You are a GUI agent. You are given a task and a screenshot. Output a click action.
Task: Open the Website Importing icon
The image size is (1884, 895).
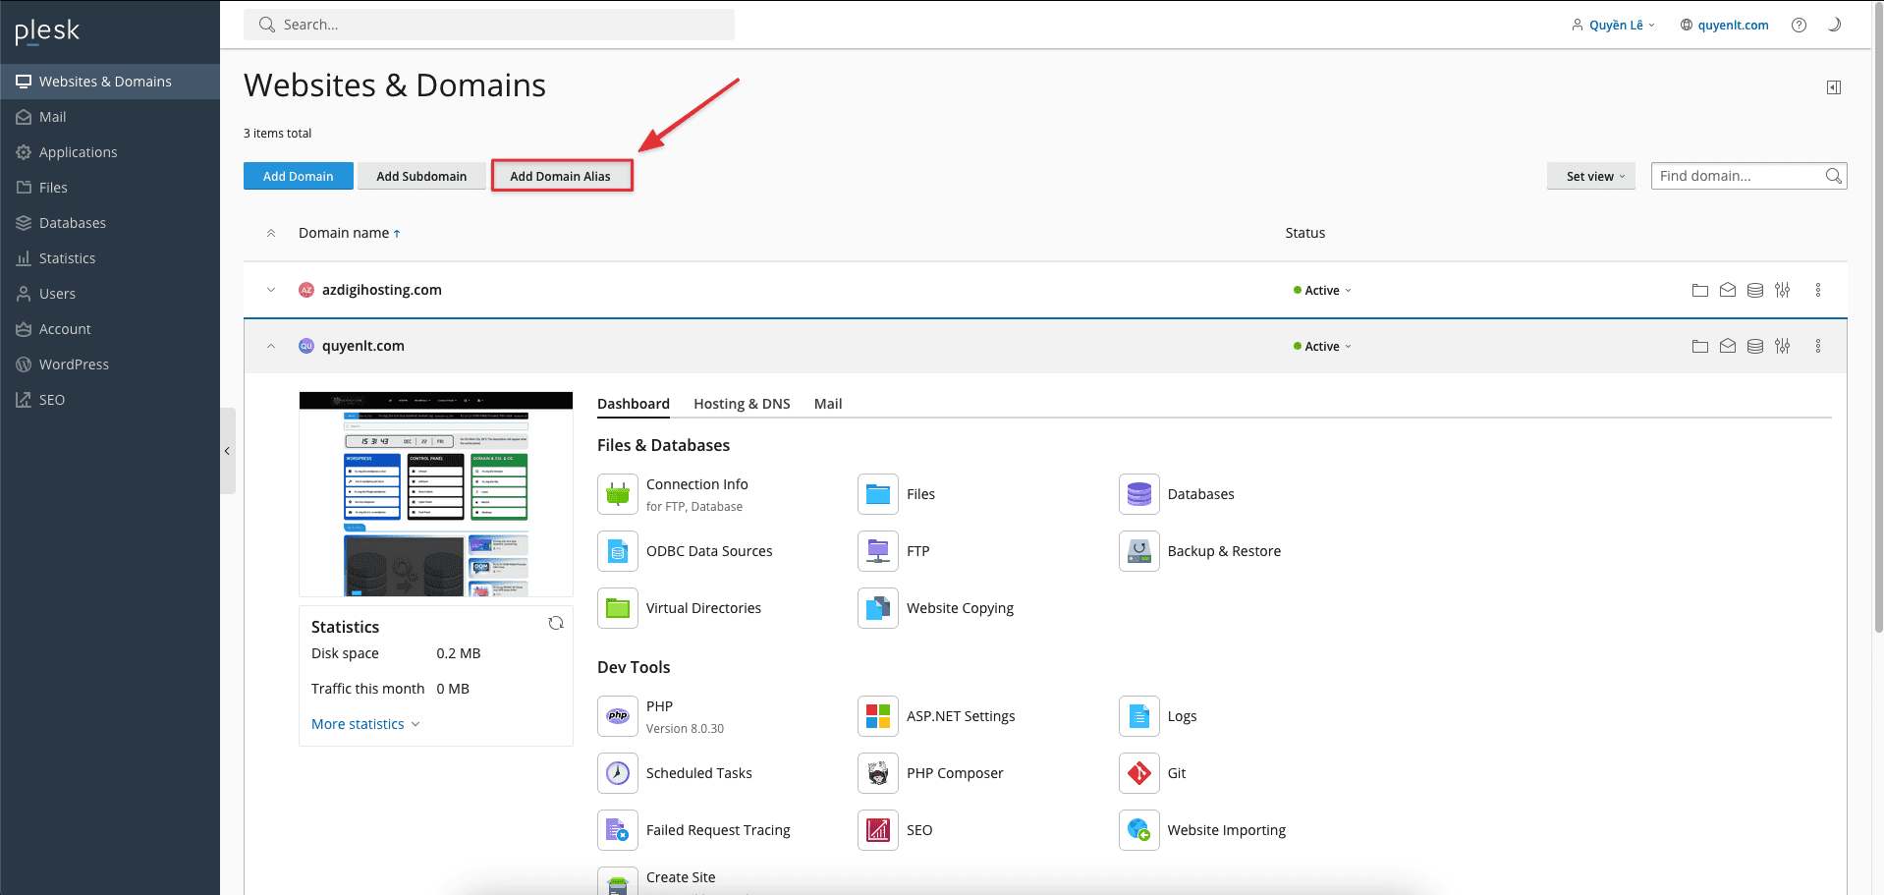pos(1138,830)
